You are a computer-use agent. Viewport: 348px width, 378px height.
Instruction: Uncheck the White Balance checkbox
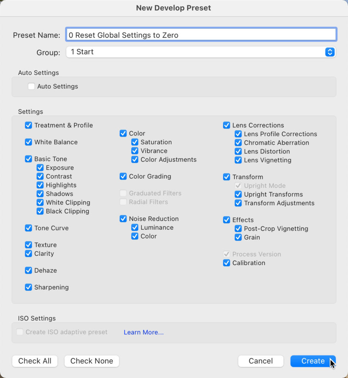pos(28,142)
